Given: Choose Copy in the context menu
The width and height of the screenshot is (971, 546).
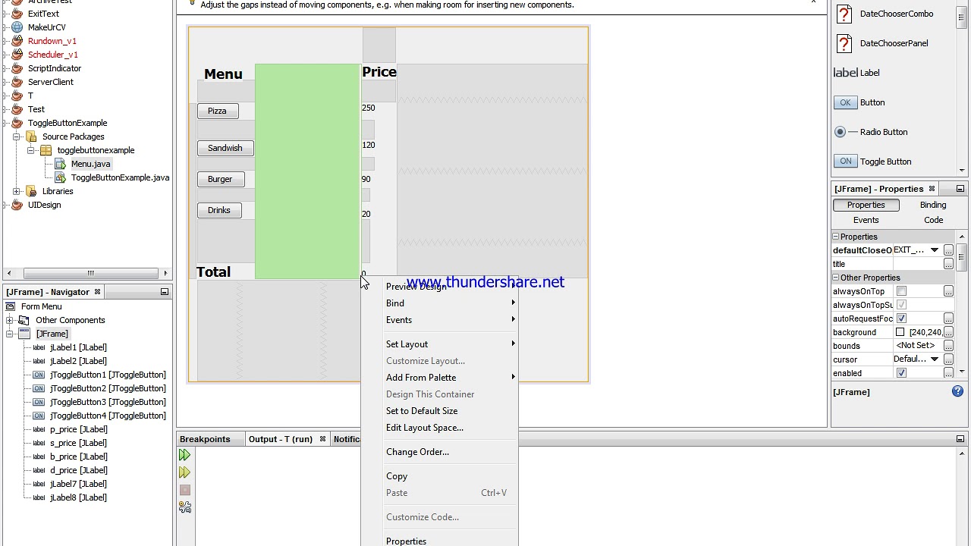Looking at the screenshot, I should (440, 476).
